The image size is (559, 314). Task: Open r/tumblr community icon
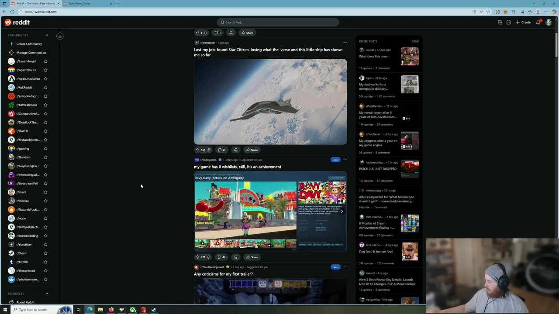click(11, 262)
